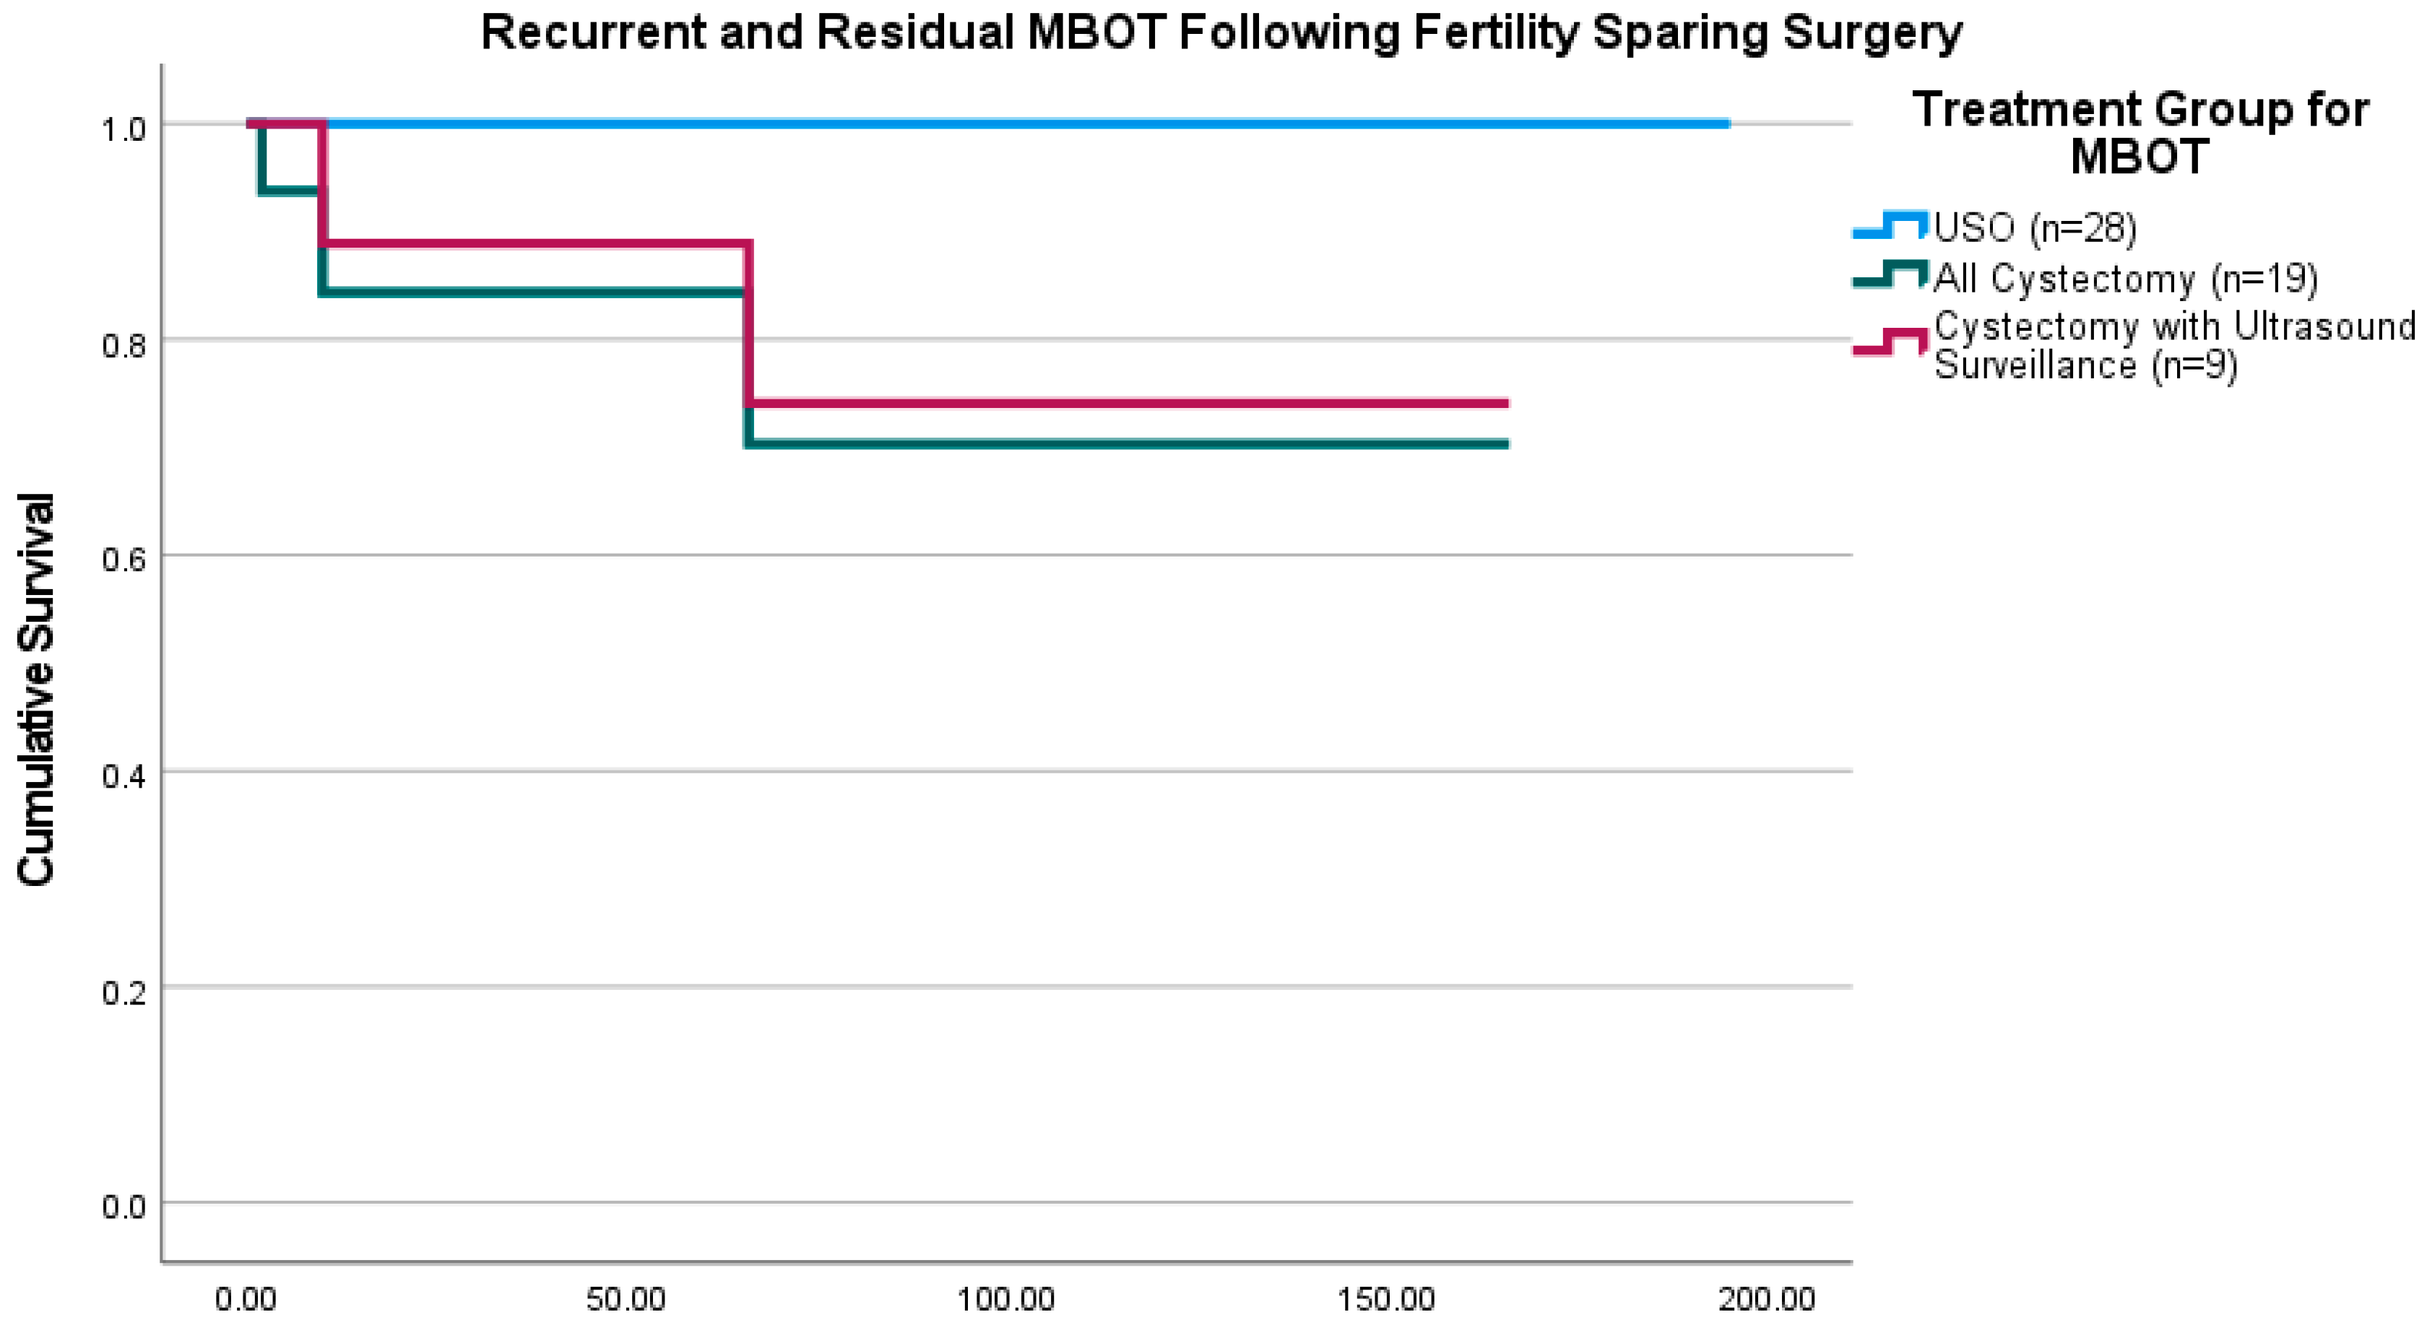The height and width of the screenshot is (1325, 2427).
Task: Click the 0.8 tick label on y-axis
Action: coord(124,344)
